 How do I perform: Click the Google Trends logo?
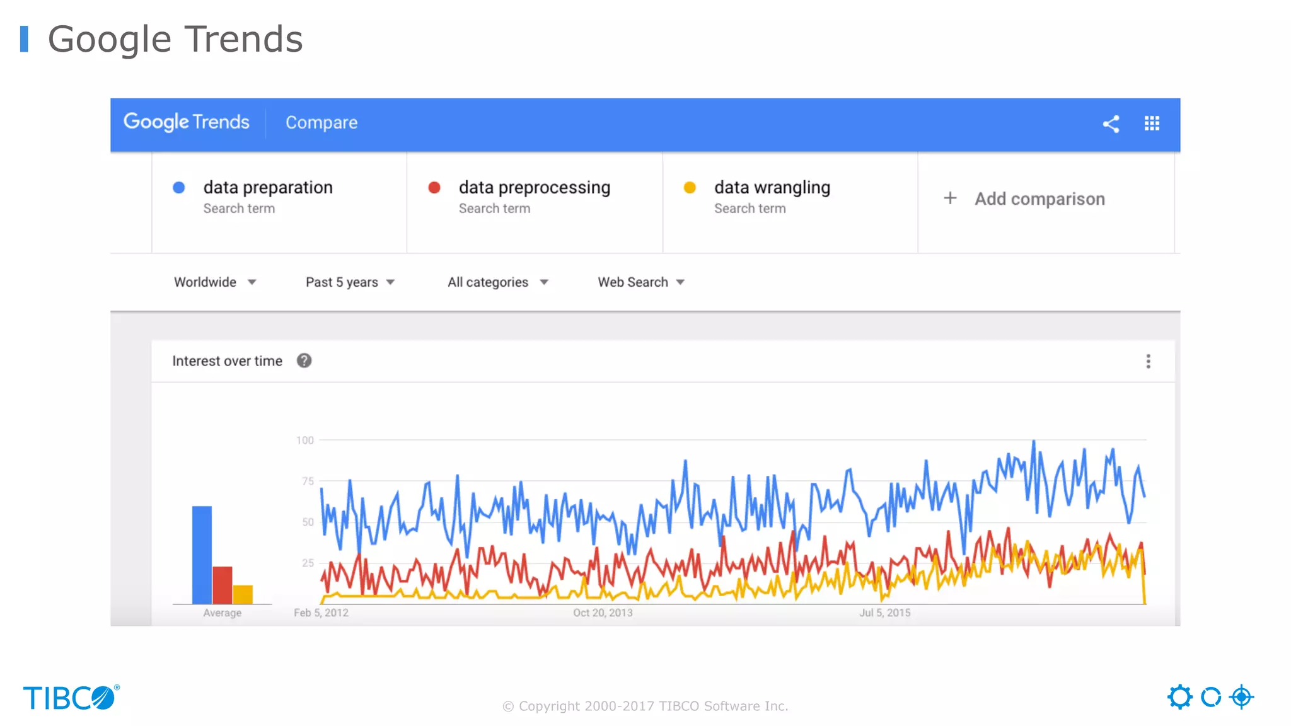click(x=187, y=122)
